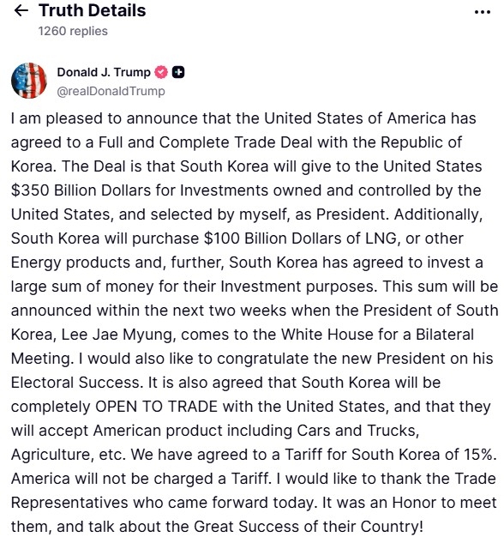Open the flag-painted profile avatar
The width and height of the screenshot is (504, 549).
pyautogui.click(x=29, y=81)
